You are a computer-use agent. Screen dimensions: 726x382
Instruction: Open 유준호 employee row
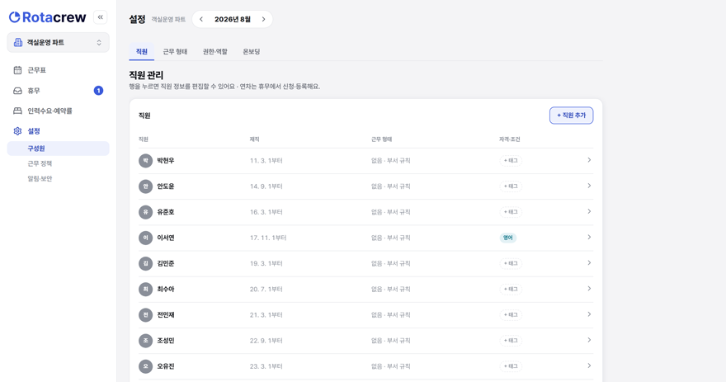(x=365, y=212)
